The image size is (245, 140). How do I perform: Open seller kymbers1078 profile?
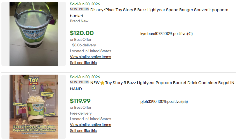pos(151,34)
